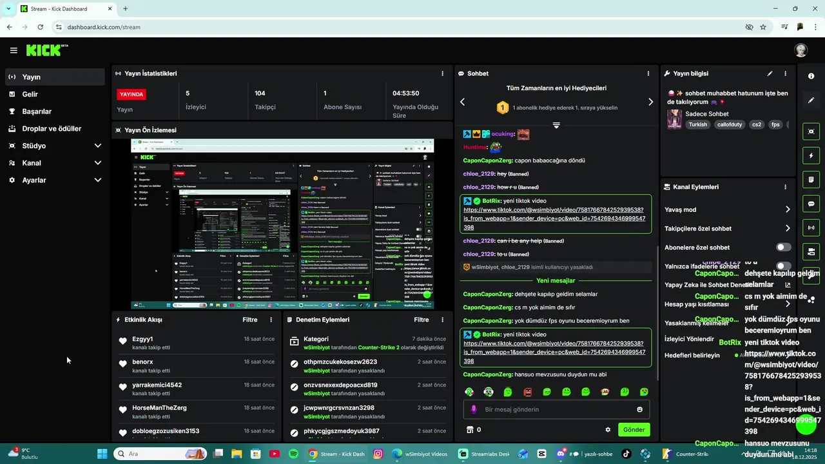Go to previous gifter leaderboard slide
Image resolution: width=825 pixels, height=464 pixels.
pyautogui.click(x=462, y=102)
